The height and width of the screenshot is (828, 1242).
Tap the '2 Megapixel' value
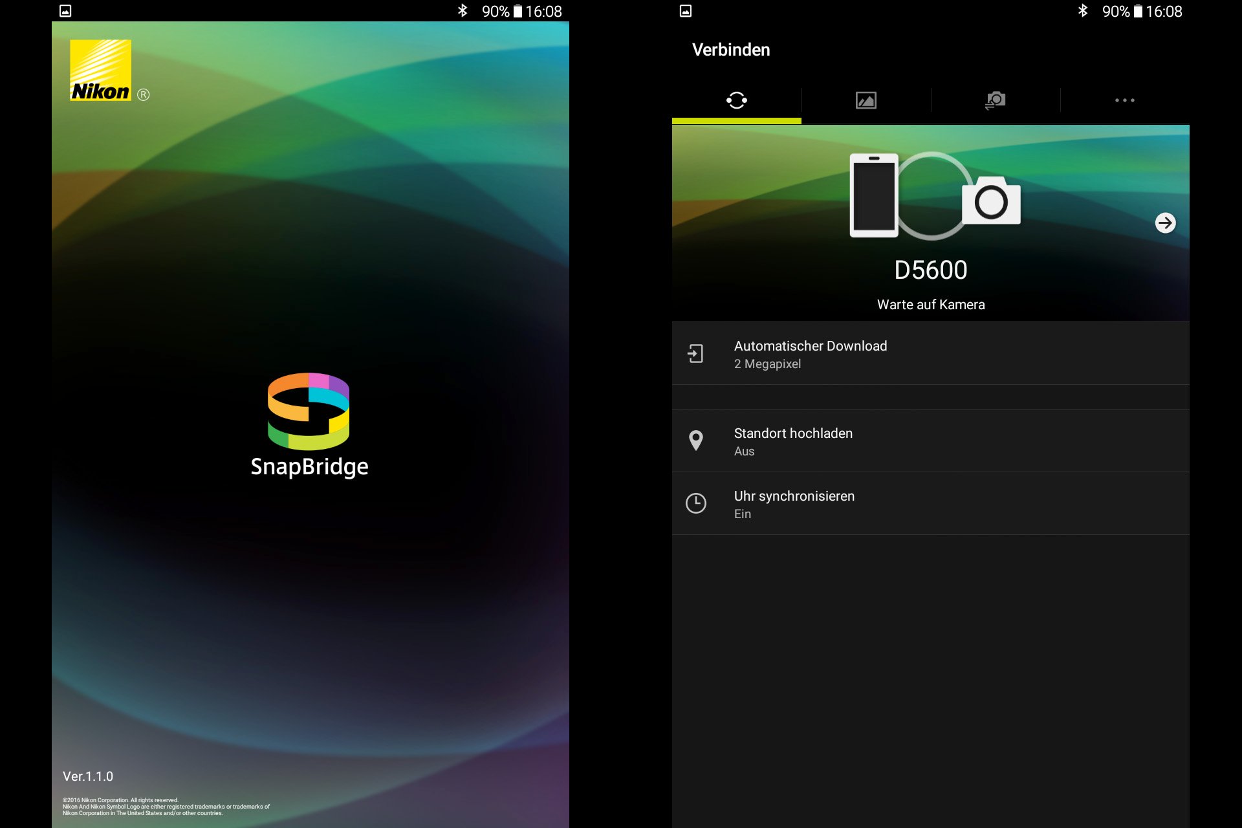pos(767,364)
